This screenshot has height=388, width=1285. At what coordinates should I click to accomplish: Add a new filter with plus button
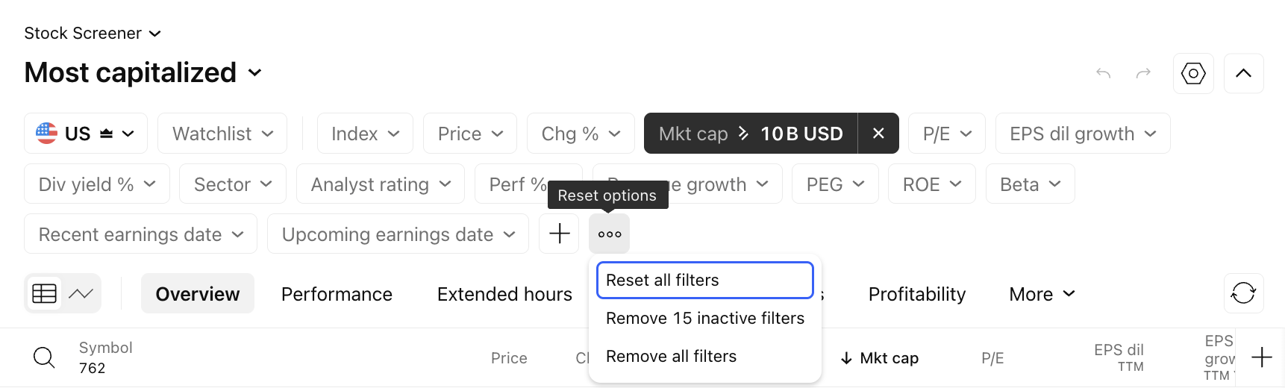(559, 234)
